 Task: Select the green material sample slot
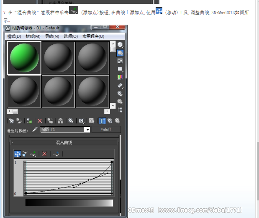point(24,58)
